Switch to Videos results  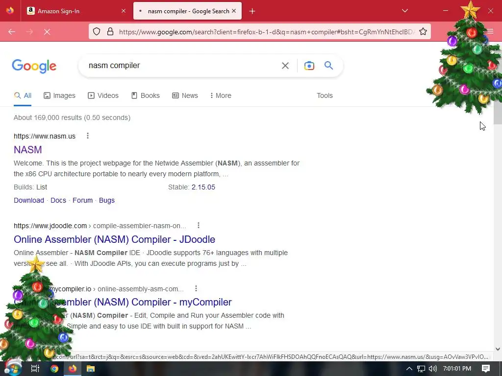click(x=103, y=95)
